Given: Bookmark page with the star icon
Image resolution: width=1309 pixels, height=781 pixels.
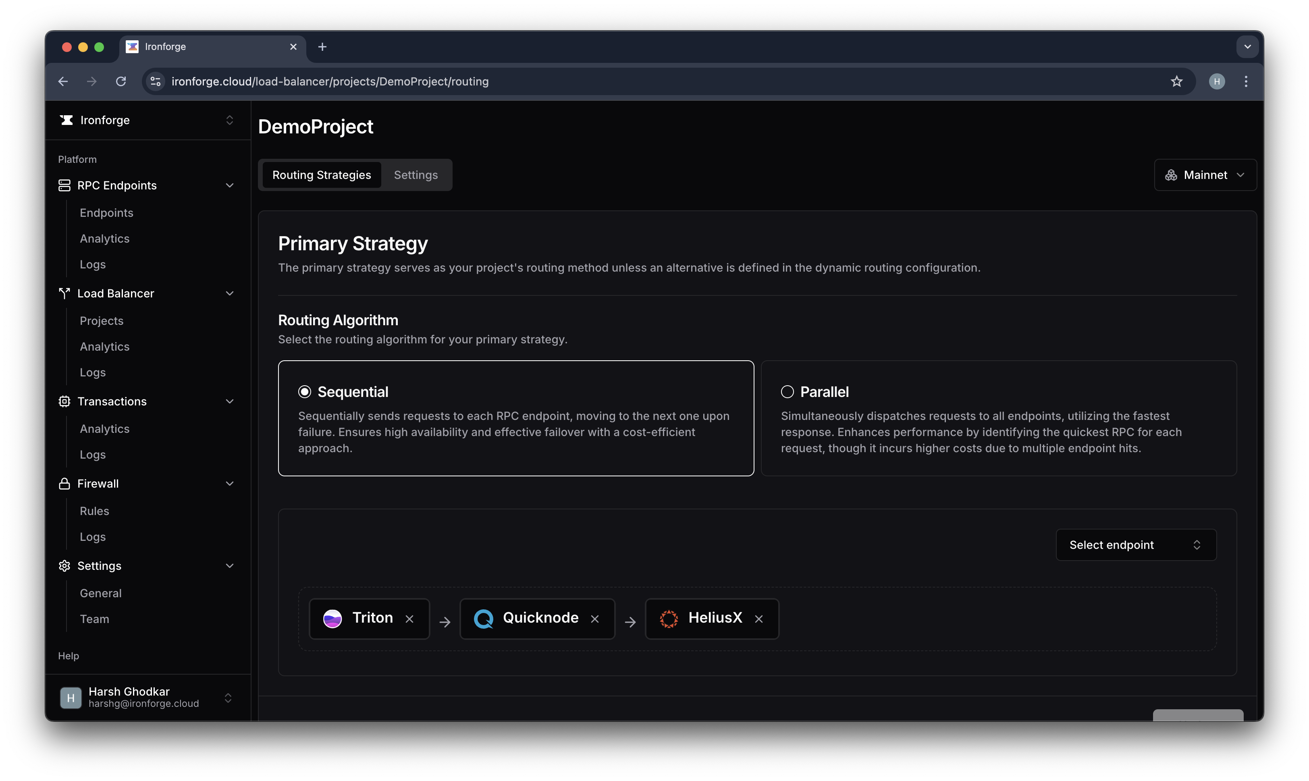Looking at the screenshot, I should tap(1176, 81).
